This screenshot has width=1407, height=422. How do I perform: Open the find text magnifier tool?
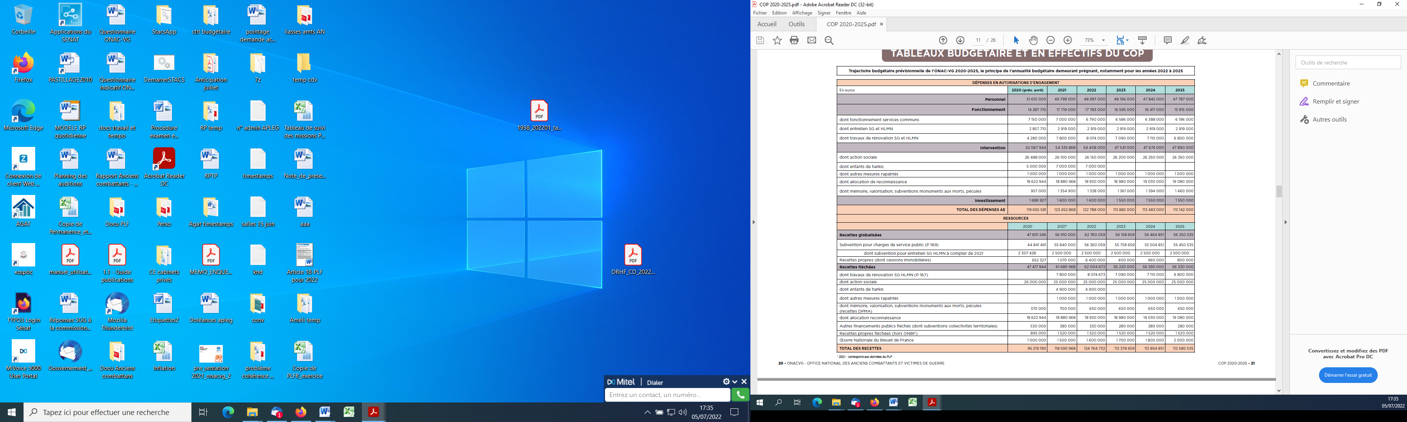click(829, 40)
